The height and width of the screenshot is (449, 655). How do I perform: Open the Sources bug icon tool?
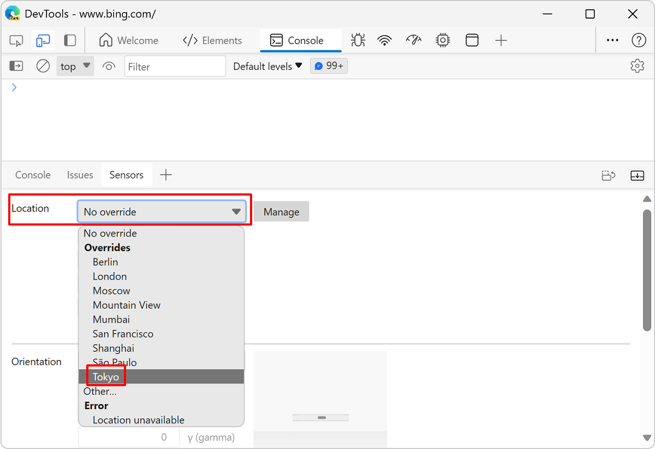tap(358, 40)
